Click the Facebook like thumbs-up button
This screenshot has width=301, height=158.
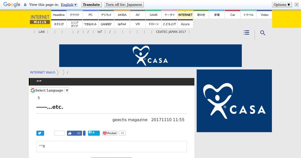click(x=74, y=133)
